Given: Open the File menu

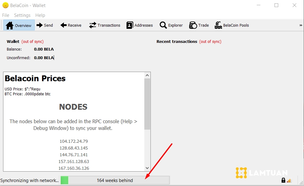Looking at the screenshot, I should (6, 15).
